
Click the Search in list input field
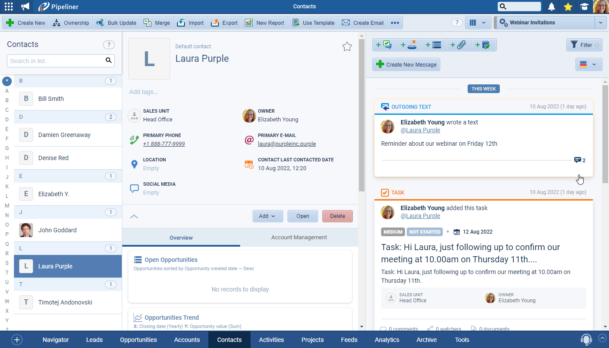pyautogui.click(x=56, y=61)
